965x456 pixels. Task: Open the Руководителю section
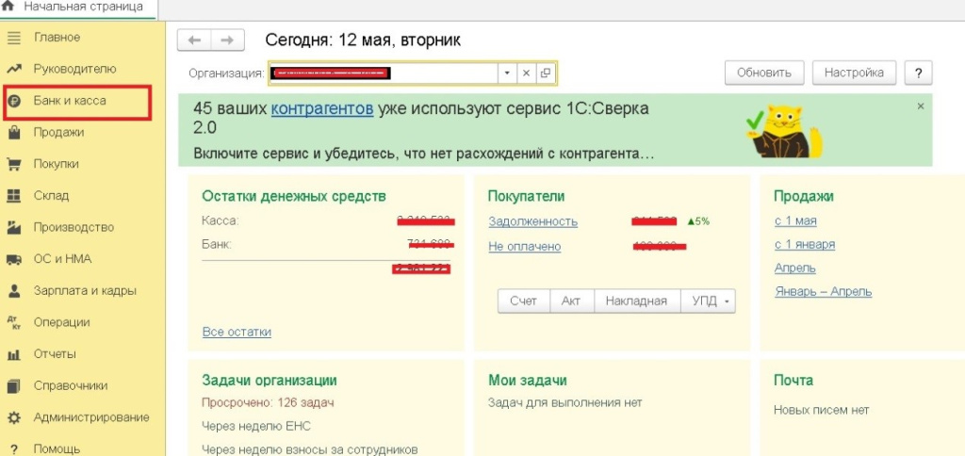tap(75, 69)
